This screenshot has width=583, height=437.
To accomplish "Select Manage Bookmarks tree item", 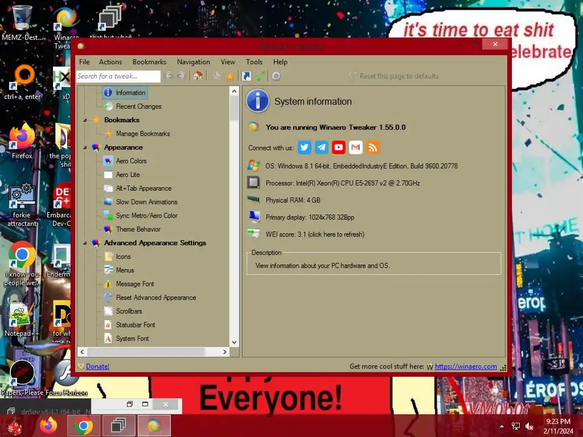I will click(143, 134).
